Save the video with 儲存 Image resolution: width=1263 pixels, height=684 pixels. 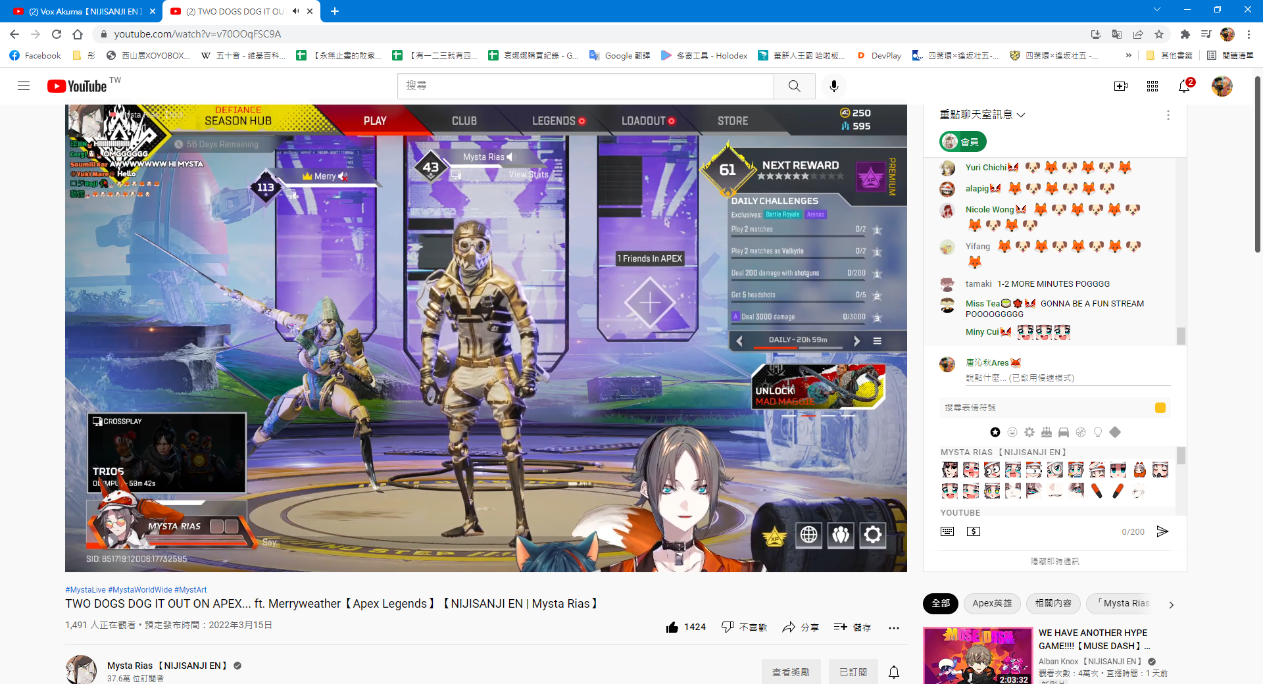coord(853,627)
